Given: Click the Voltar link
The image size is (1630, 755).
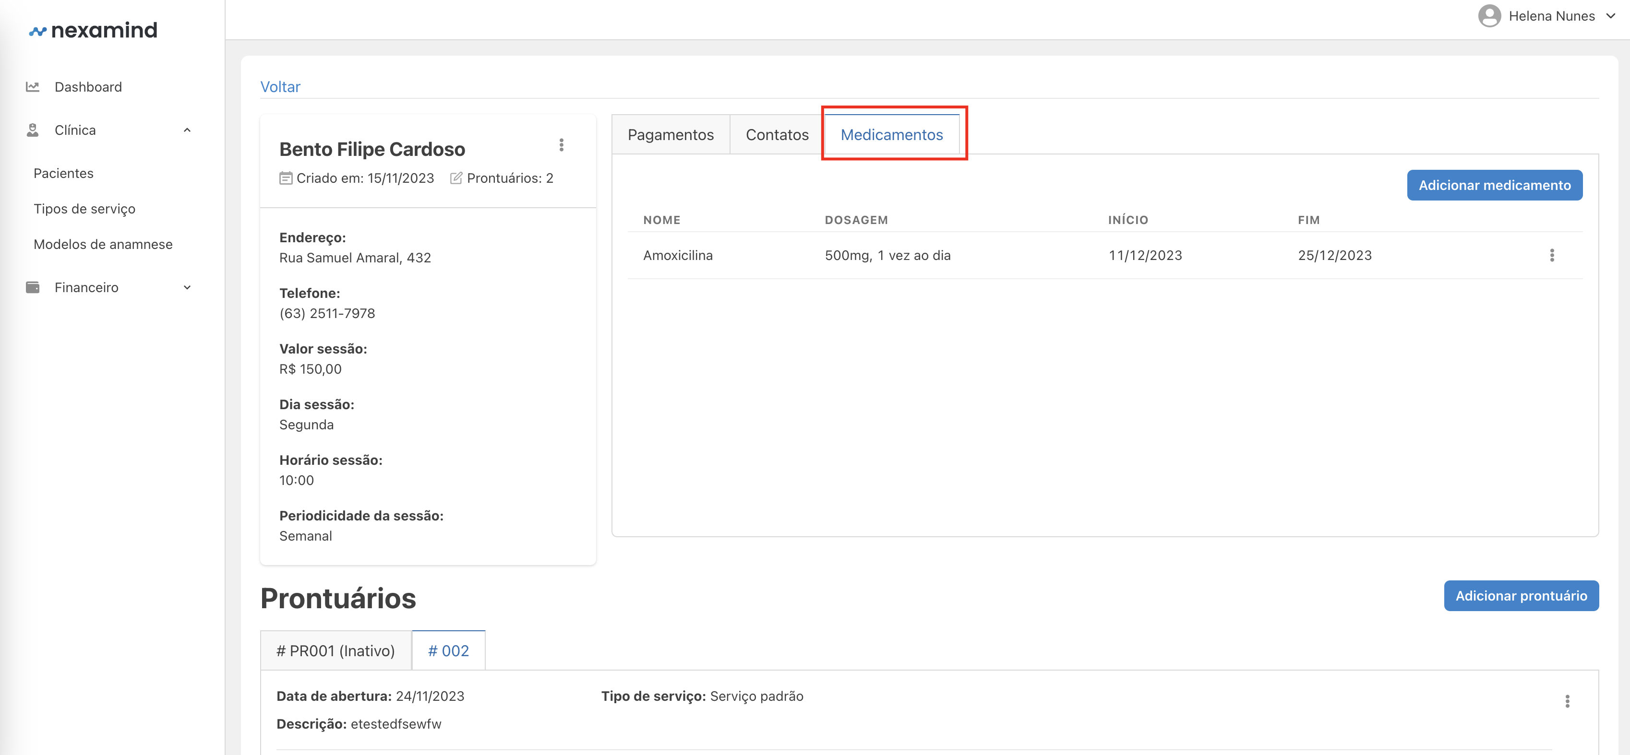Looking at the screenshot, I should pos(280,87).
